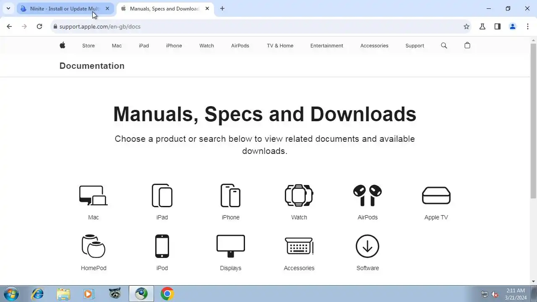Toggle the Chrome side panel
537x302 pixels.
pyautogui.click(x=498, y=26)
